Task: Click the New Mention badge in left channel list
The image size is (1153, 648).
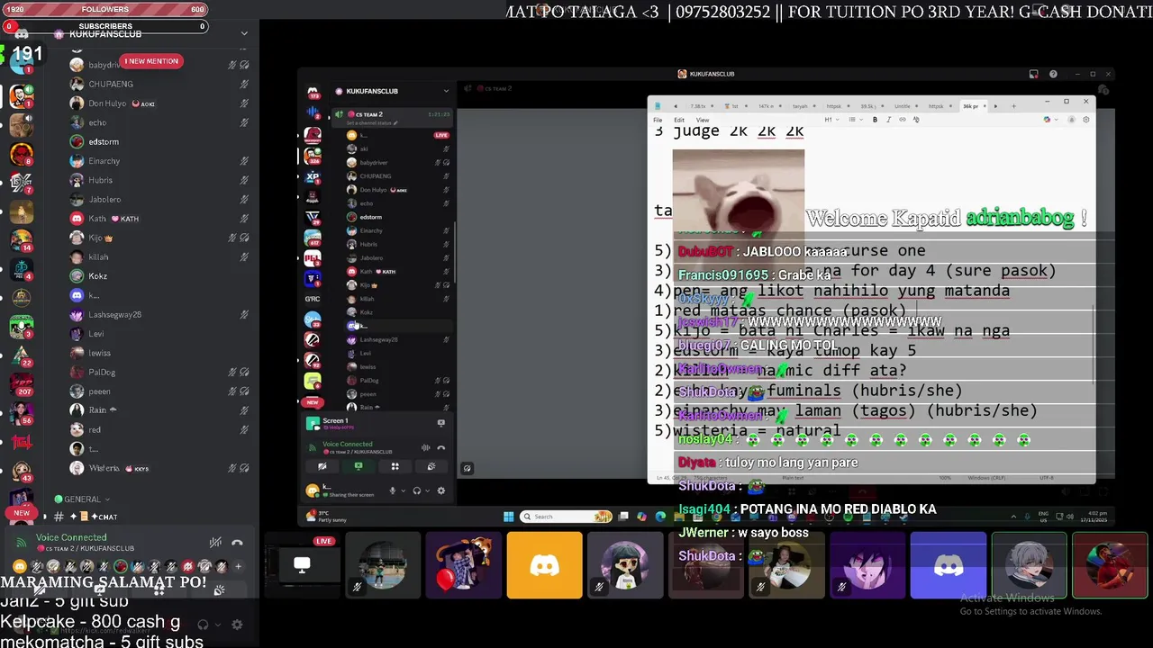Action: [151, 61]
